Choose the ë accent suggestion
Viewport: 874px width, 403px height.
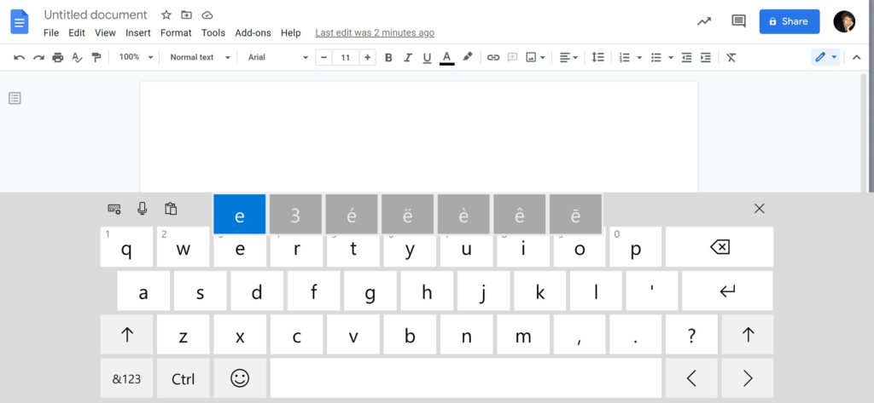tap(407, 215)
